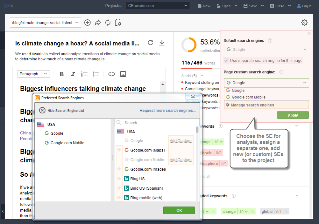Click the info icon beside keywords heading
Viewport: 319px width, 224px height.
tap(221, 126)
